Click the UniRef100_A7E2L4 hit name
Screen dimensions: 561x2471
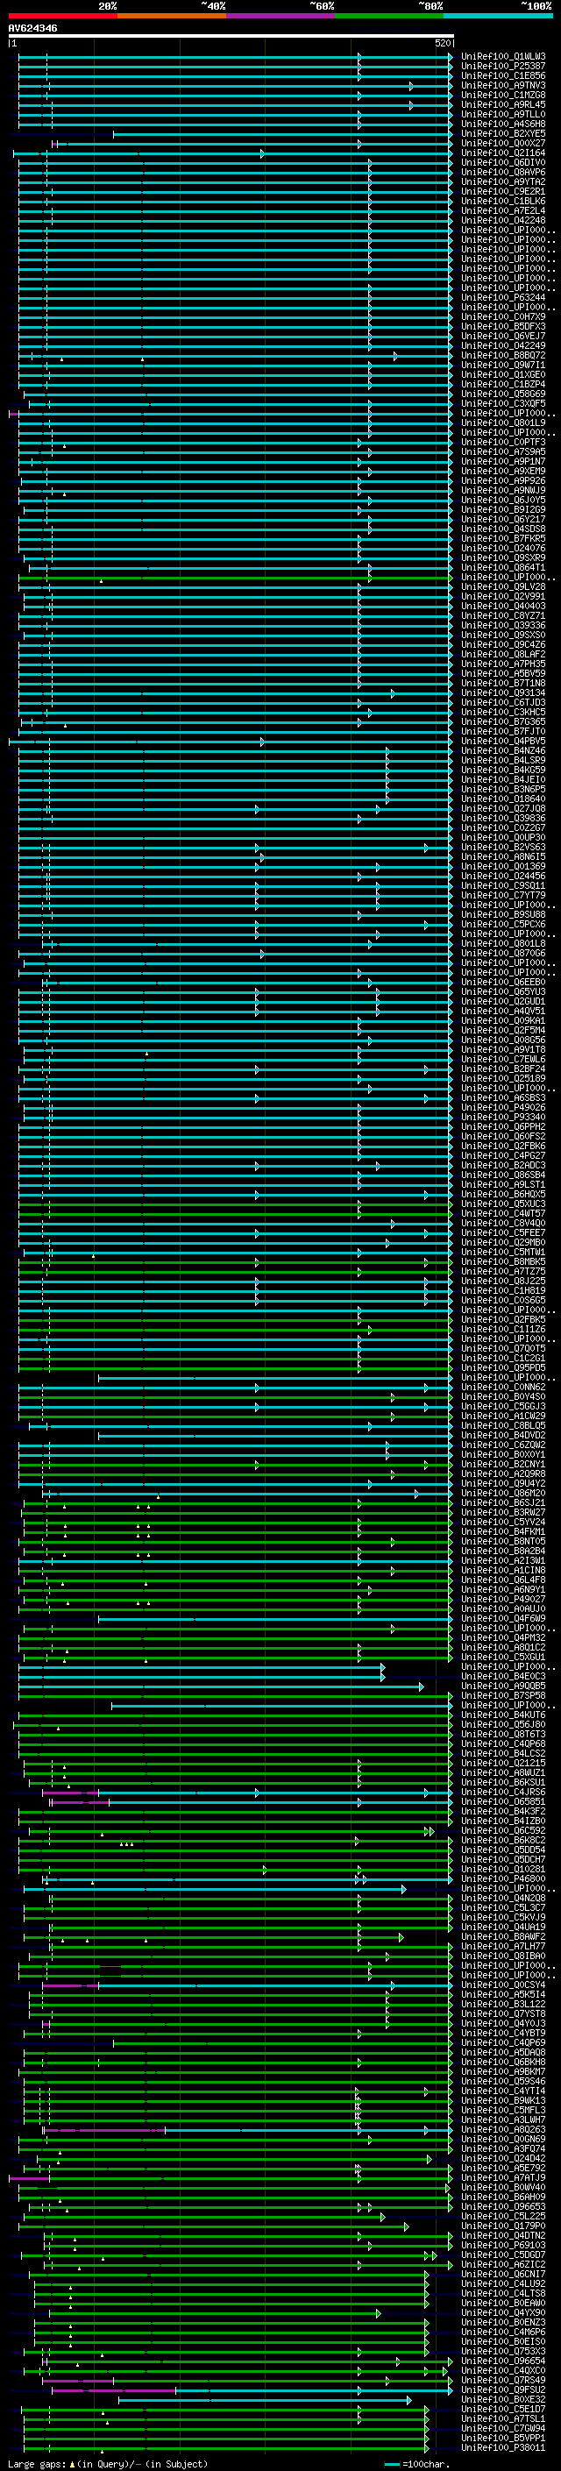pos(503,210)
